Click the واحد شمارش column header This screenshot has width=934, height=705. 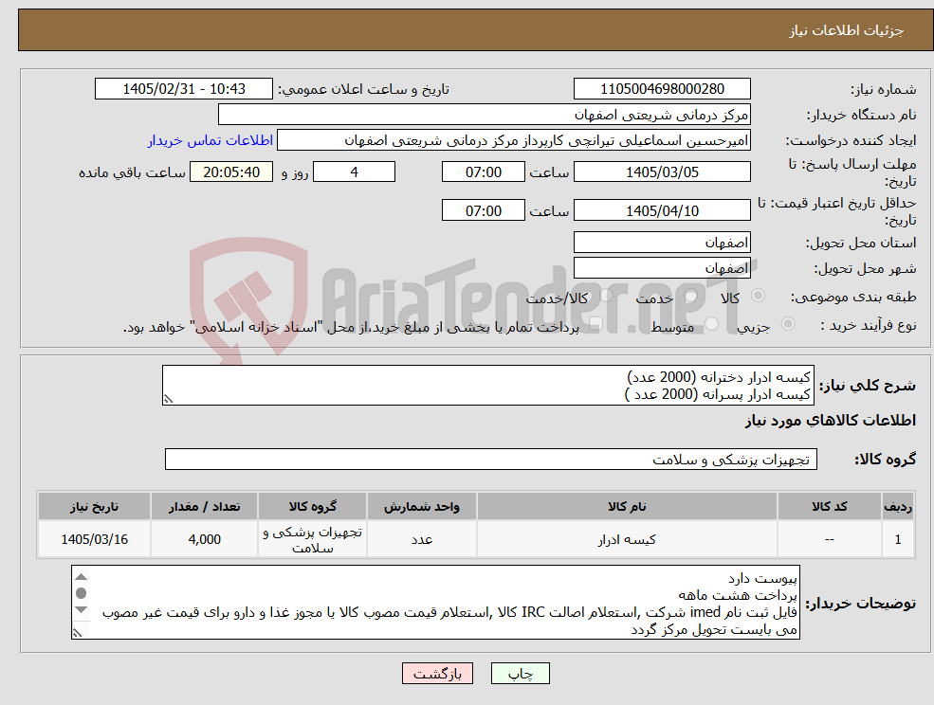tap(421, 507)
